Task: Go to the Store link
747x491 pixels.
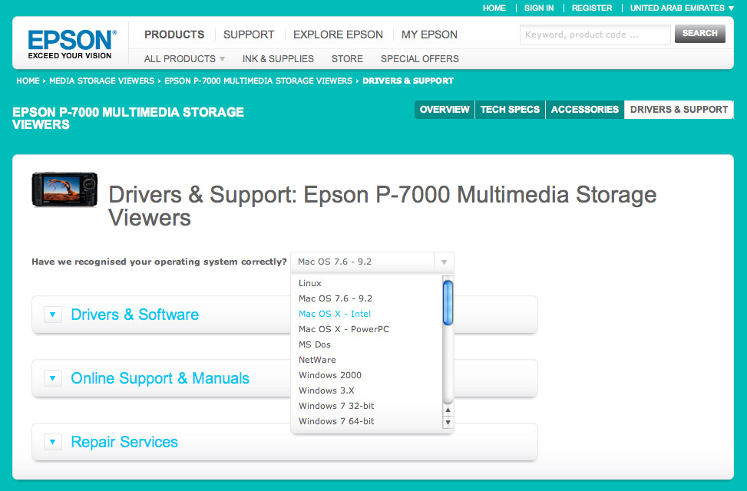Action: pos(347,58)
